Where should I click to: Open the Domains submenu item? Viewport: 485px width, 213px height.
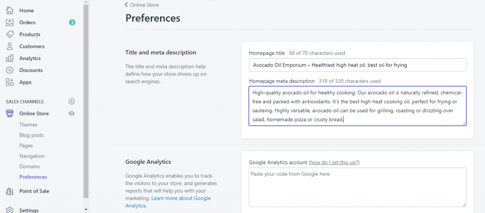pos(29,166)
